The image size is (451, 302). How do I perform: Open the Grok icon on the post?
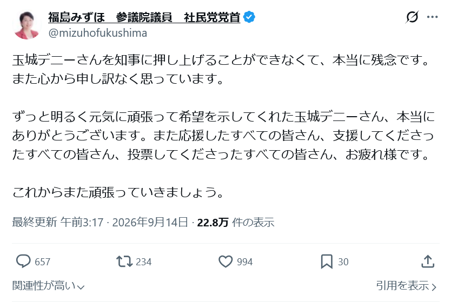point(412,17)
